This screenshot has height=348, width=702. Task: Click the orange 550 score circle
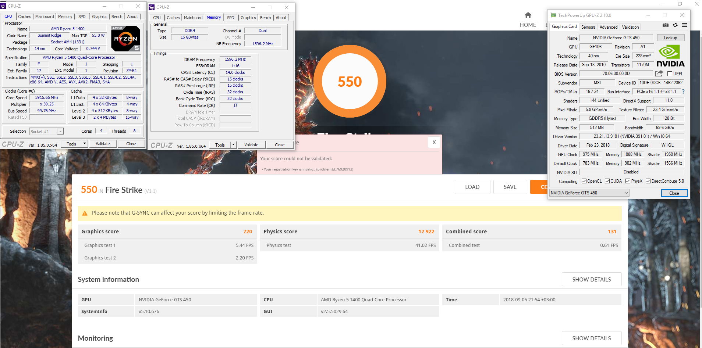pos(350,81)
